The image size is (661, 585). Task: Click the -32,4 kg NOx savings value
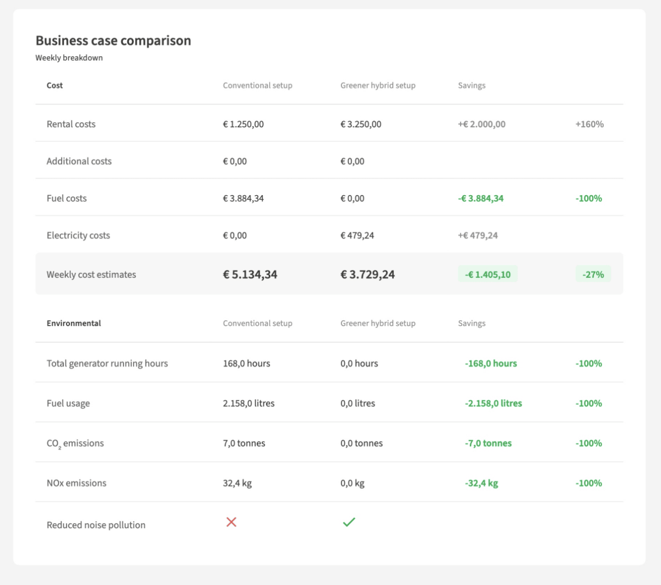tap(481, 483)
